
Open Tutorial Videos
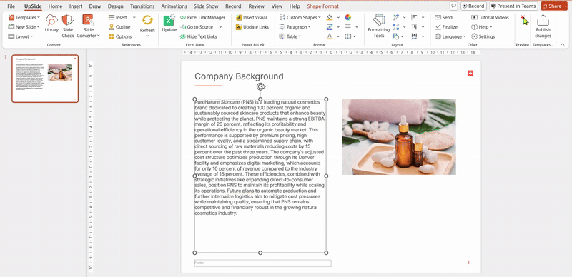coord(490,18)
